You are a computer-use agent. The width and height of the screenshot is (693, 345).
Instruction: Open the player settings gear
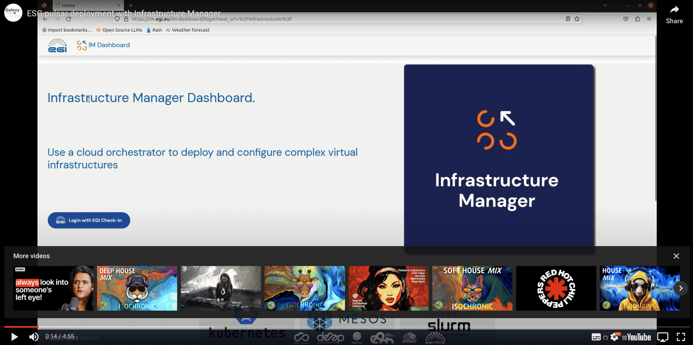pos(614,337)
